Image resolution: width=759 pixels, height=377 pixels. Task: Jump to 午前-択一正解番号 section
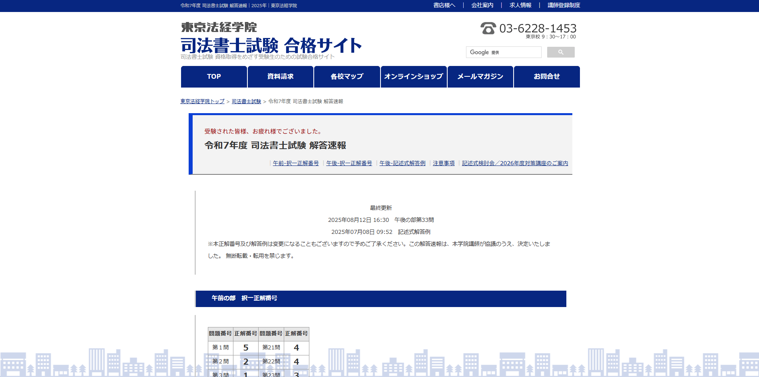pyautogui.click(x=296, y=163)
